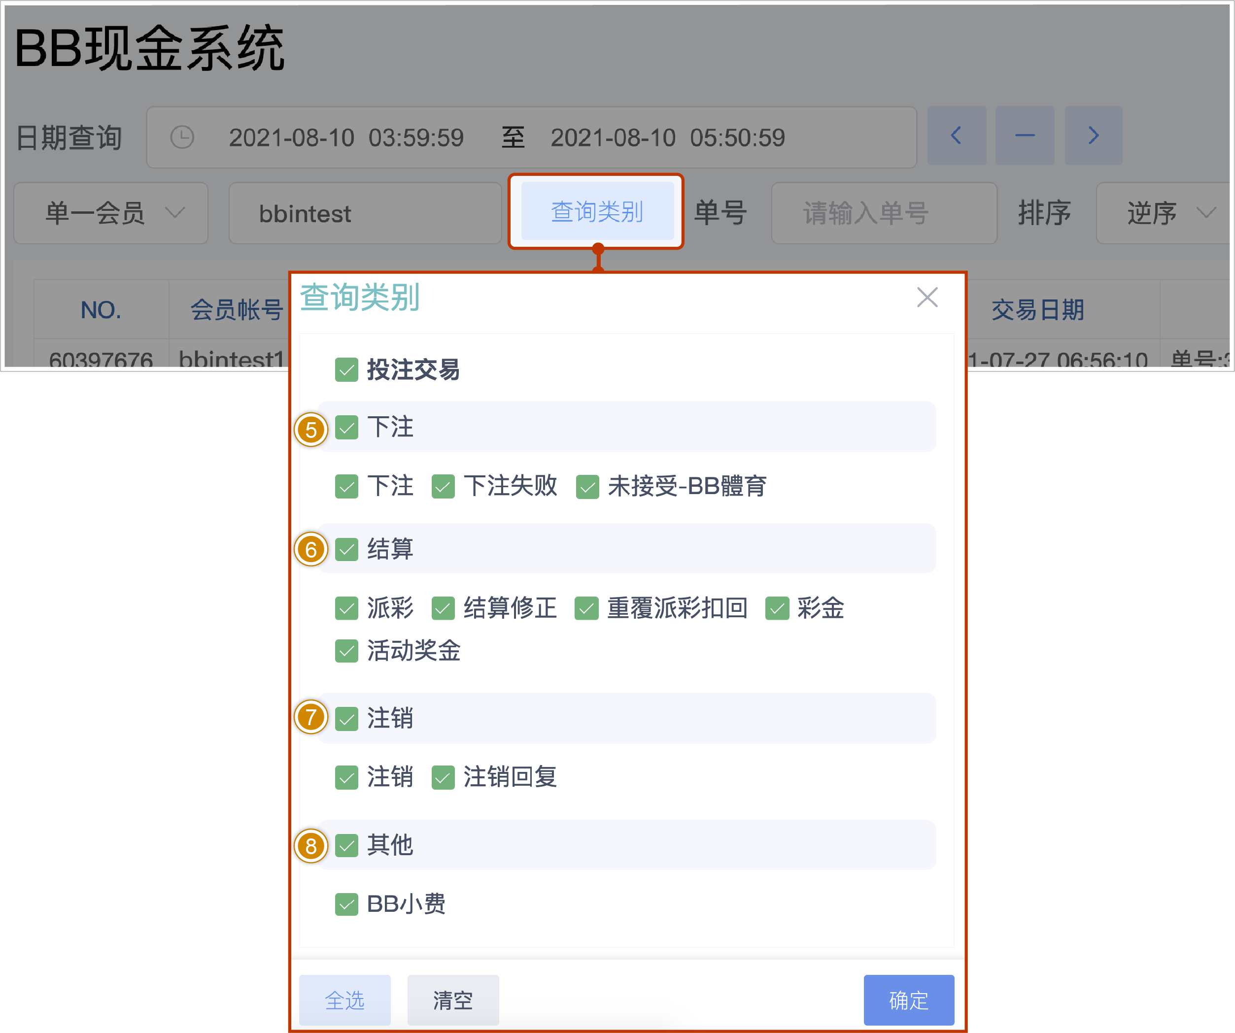Click the previous date range arrow
Screen dimensions: 1235x1033
pos(956,136)
